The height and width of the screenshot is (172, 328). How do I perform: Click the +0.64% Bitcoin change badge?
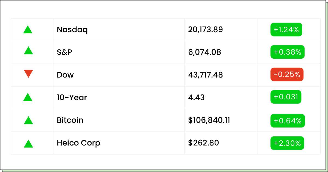click(287, 120)
